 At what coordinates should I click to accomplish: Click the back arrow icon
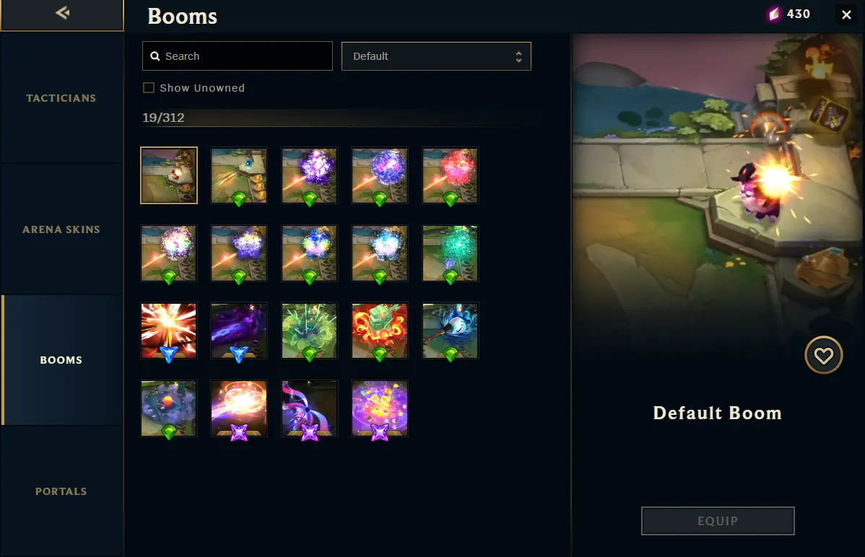tap(62, 13)
